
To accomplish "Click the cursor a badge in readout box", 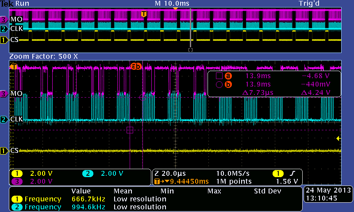I will coord(228,76).
